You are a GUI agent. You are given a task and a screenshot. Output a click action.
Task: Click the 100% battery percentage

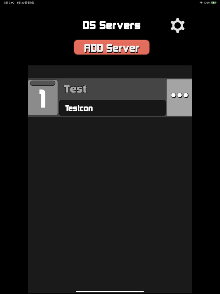(207, 3)
